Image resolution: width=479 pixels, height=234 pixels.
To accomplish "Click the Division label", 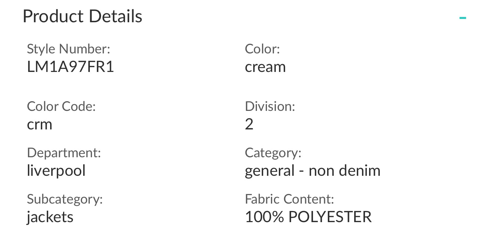I will pos(270,107).
